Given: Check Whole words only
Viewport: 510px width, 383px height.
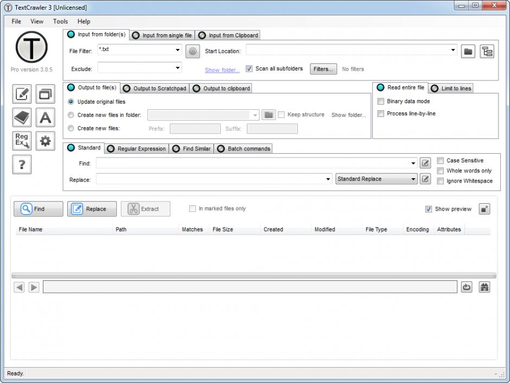Looking at the screenshot, I should tap(441, 171).
